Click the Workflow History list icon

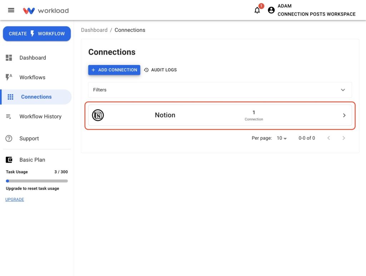point(9,116)
